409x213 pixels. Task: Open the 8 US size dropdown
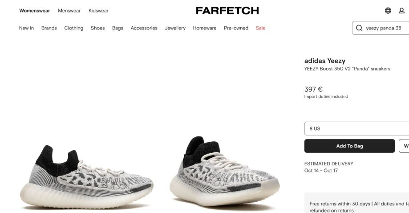tap(356, 128)
